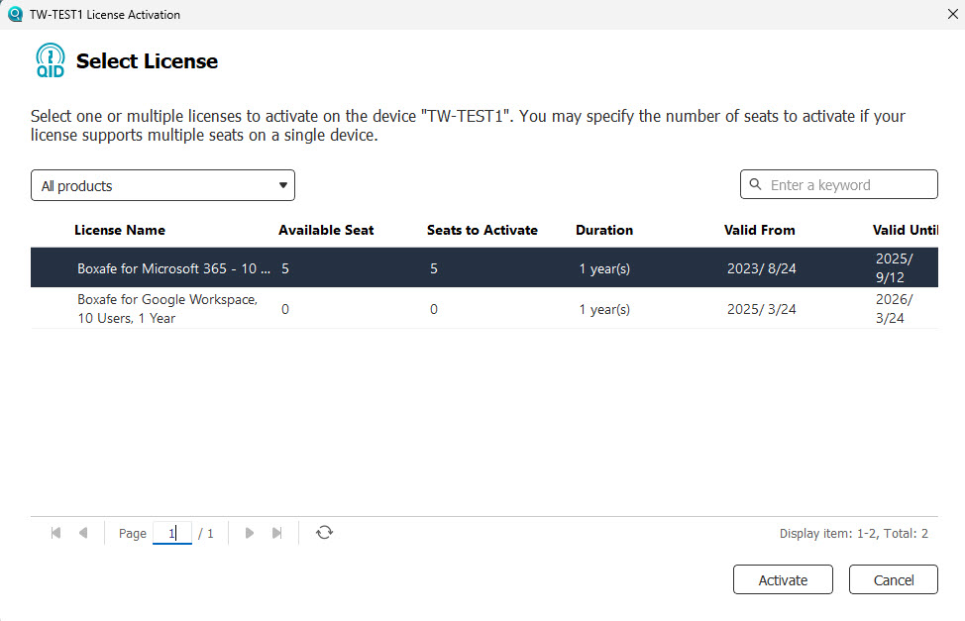Go to the previous page
The image size is (965, 621).
(x=83, y=533)
